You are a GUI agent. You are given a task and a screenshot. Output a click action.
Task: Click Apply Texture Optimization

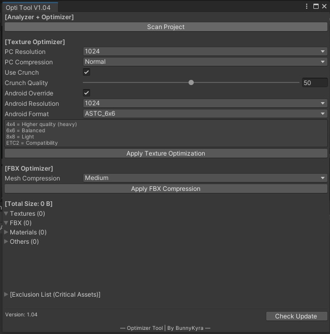[166, 154]
